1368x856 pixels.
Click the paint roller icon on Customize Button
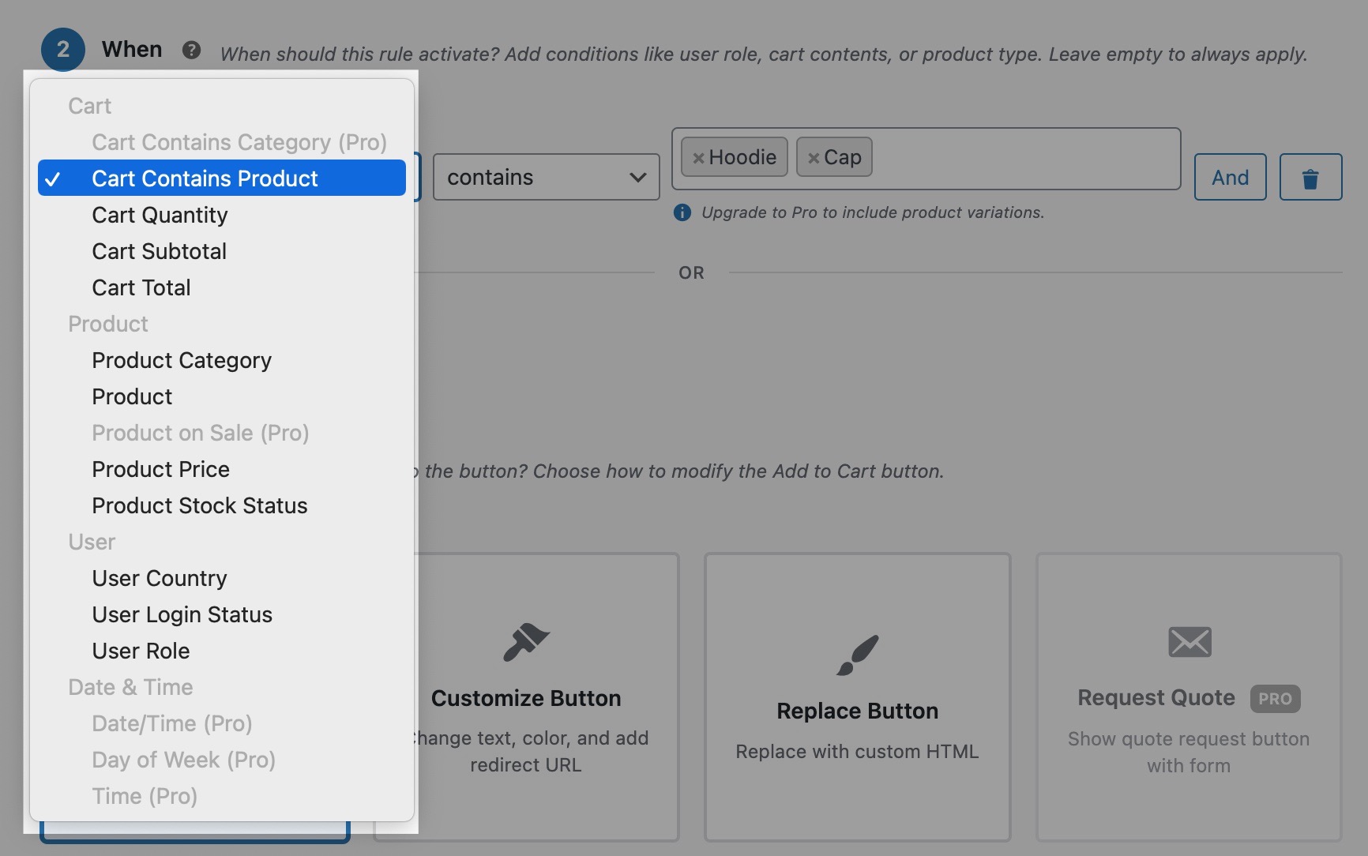pyautogui.click(x=526, y=641)
